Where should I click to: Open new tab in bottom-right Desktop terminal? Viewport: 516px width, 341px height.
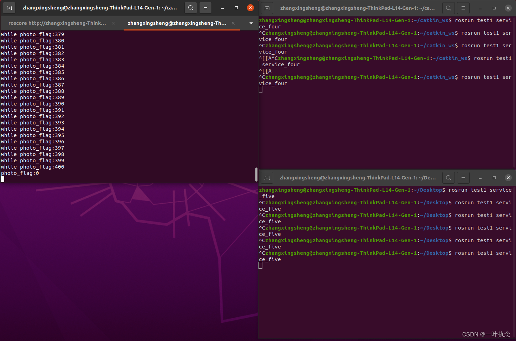tap(267, 178)
